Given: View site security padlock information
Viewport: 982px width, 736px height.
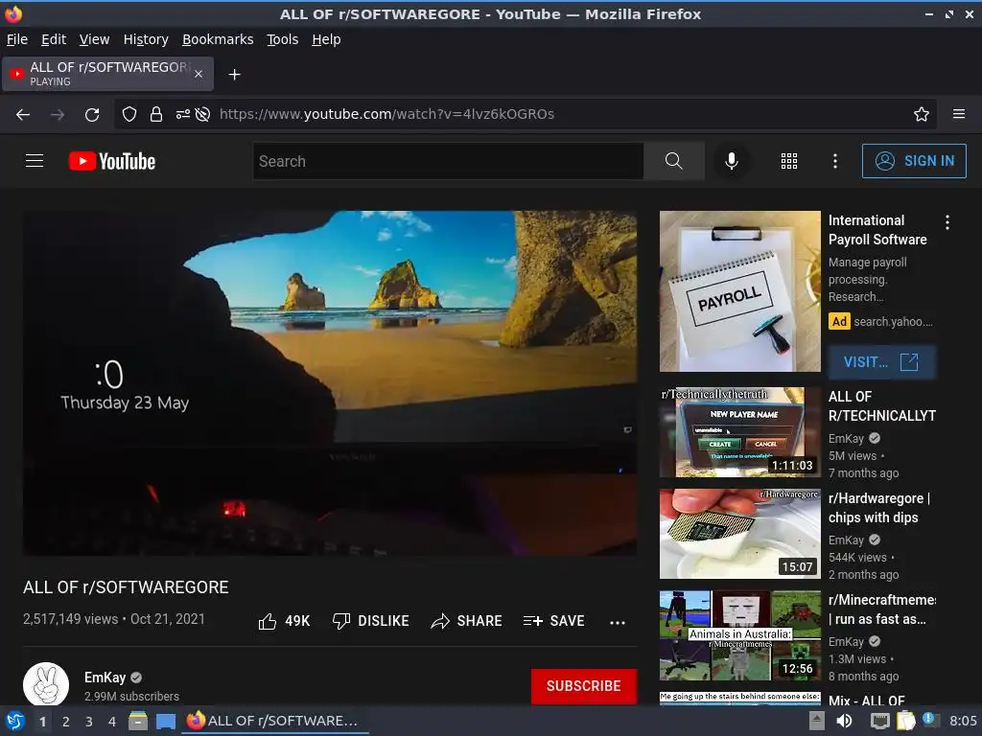Looking at the screenshot, I should (156, 114).
